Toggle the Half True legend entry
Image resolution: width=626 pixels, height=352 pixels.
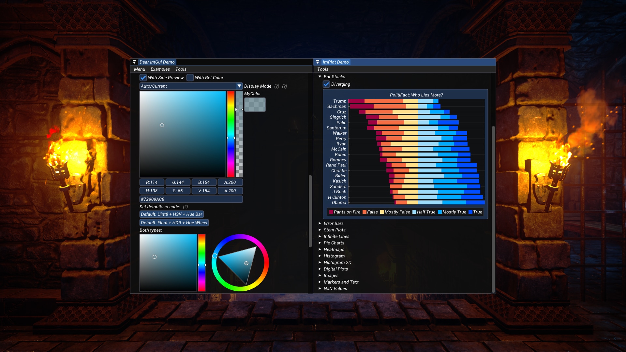pyautogui.click(x=425, y=212)
